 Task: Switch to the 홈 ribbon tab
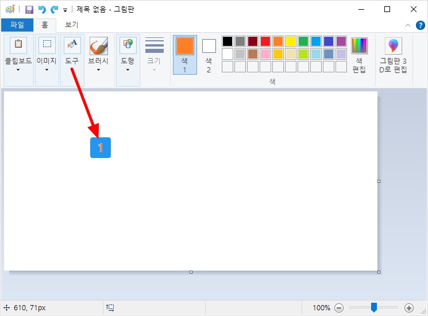45,25
